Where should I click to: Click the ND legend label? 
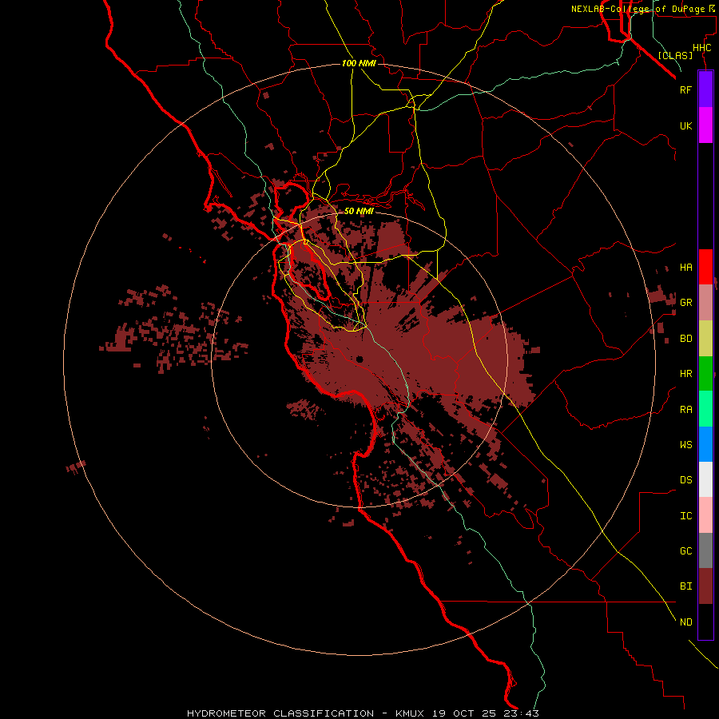coord(685,622)
